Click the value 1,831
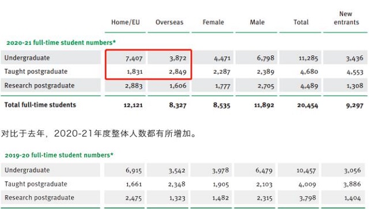The image size is (369, 209). pos(134,72)
